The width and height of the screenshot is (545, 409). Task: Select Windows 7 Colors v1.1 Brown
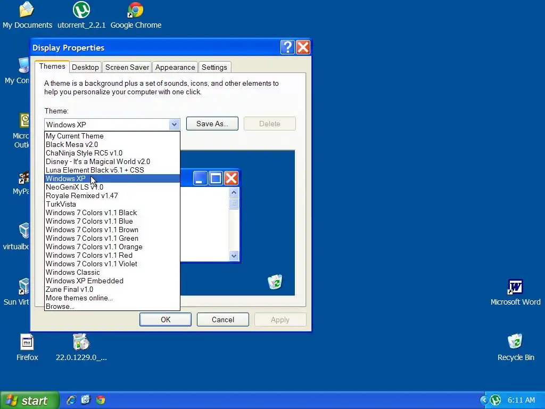112,230
